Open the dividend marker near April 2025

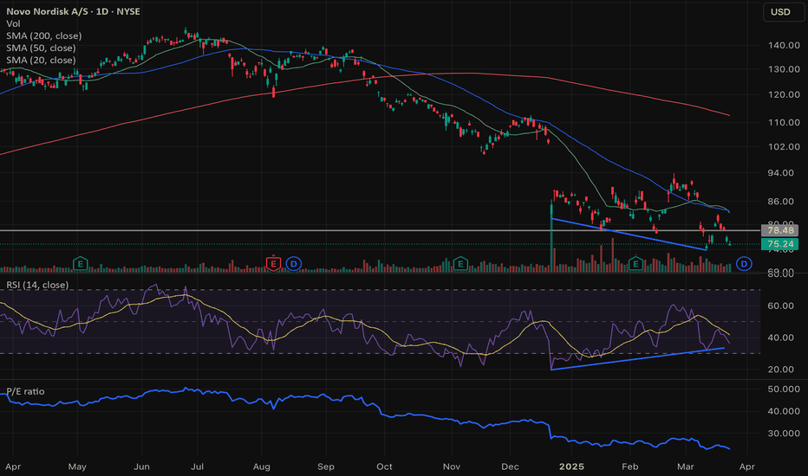[x=744, y=264]
